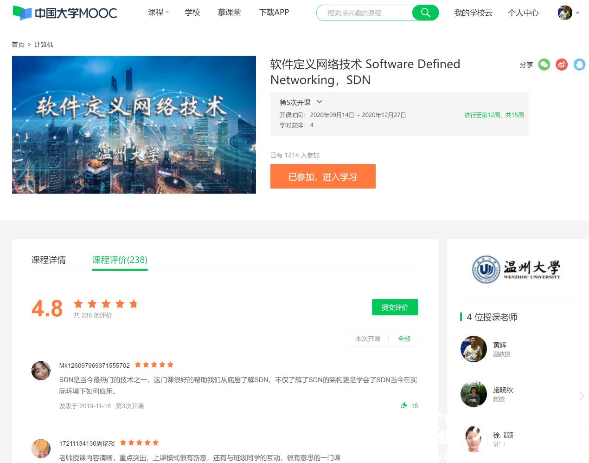Like the first review with thumbs-up
The height and width of the screenshot is (463, 589).
tap(404, 405)
